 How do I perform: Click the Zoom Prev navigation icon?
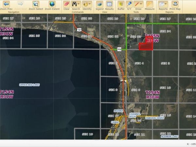pos(6,4)
